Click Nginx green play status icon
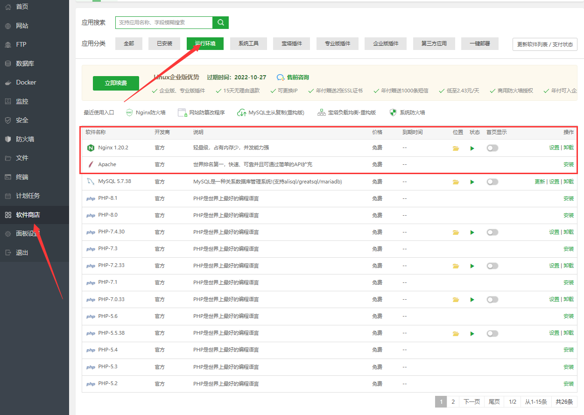The image size is (584, 415). pos(472,148)
